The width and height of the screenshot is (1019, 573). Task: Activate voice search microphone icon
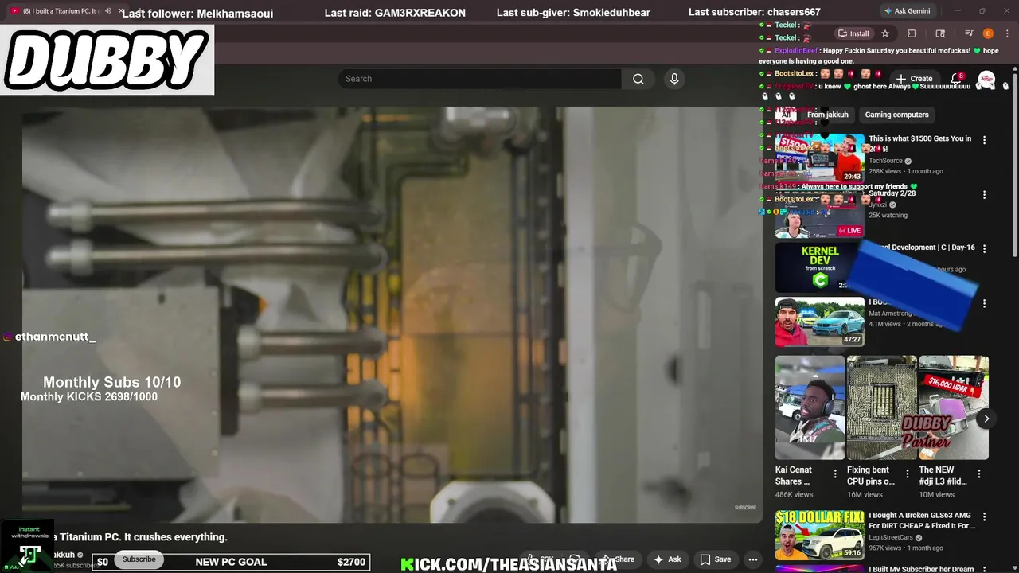[674, 79]
